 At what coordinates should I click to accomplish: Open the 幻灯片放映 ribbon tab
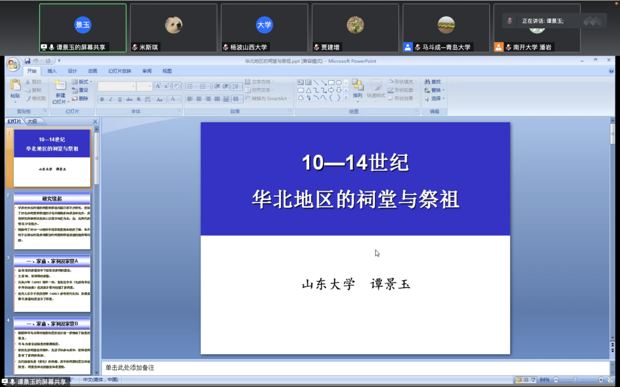120,71
